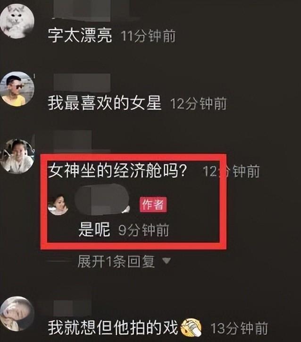This screenshot has height=342, width=301.
Task: Click the 13分钟前 timestamp
Action: [239, 328]
